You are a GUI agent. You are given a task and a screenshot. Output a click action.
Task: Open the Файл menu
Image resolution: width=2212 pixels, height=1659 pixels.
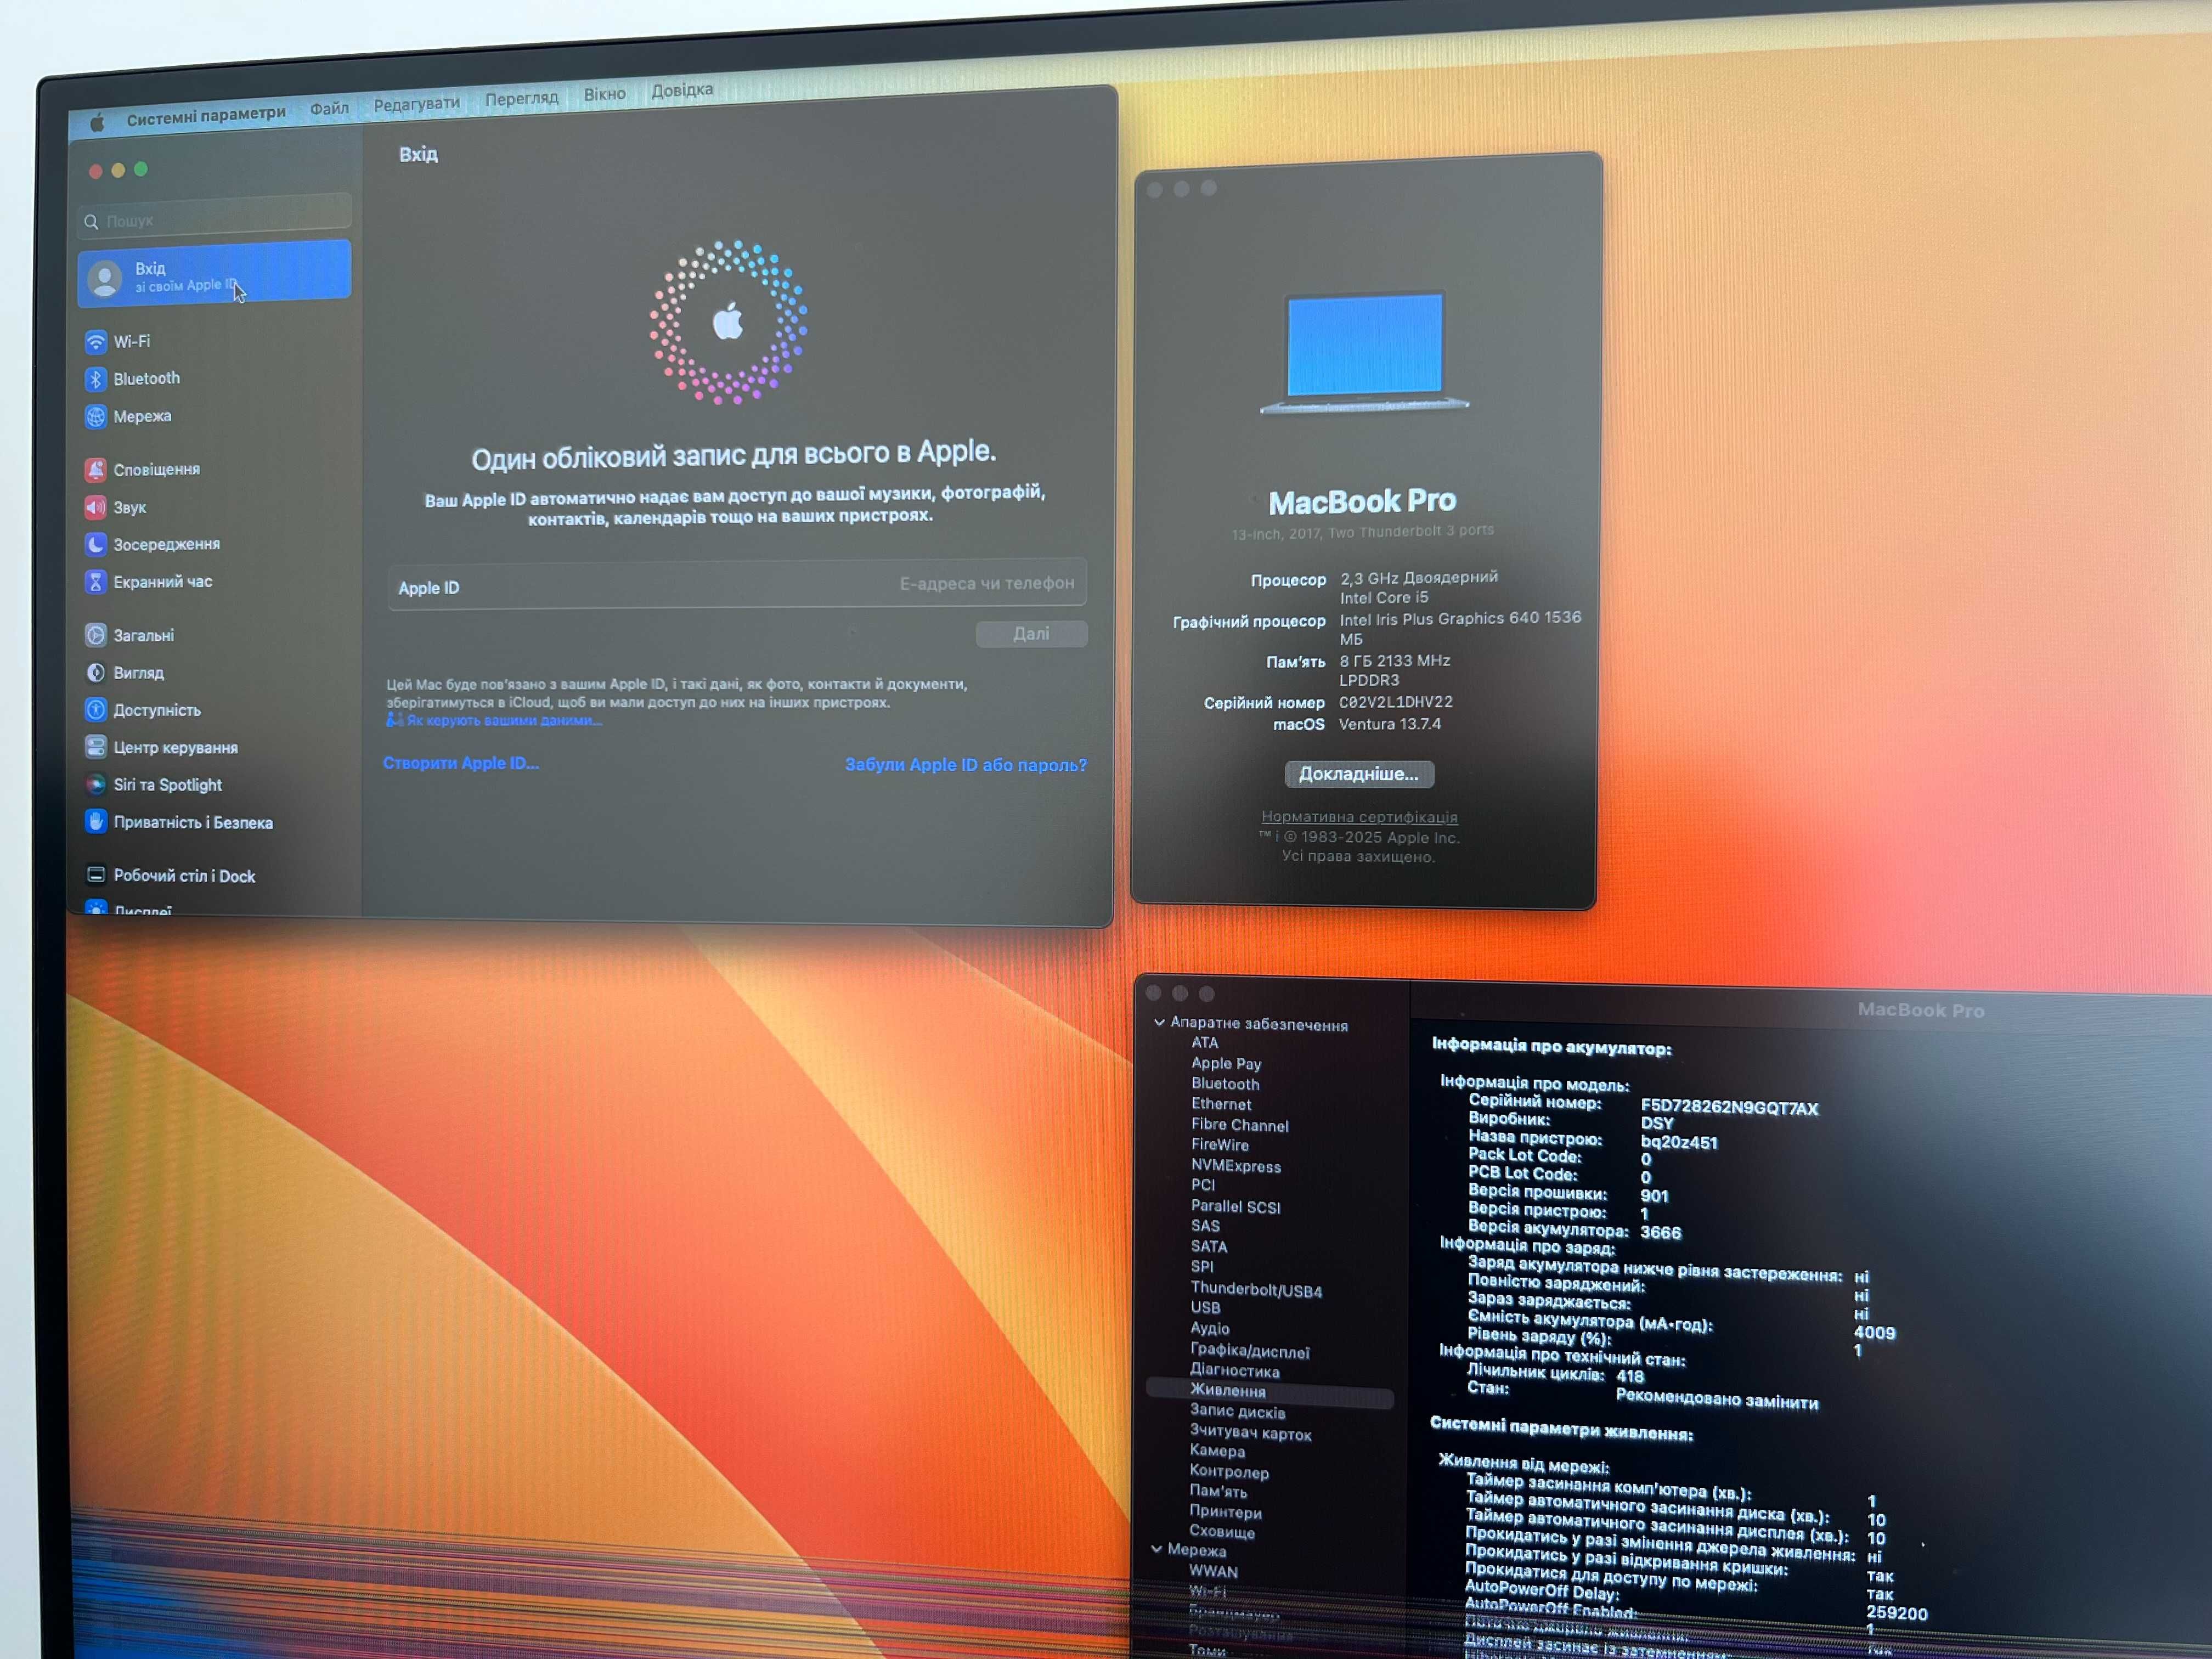329,108
